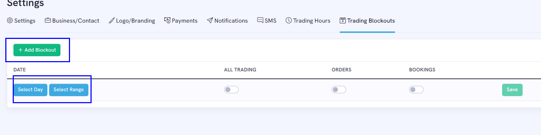Toggle the All Trading switch

(231, 90)
